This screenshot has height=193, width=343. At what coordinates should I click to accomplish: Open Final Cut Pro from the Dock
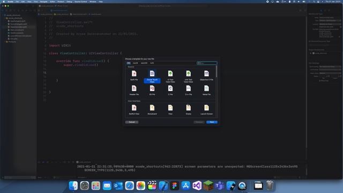(152, 185)
